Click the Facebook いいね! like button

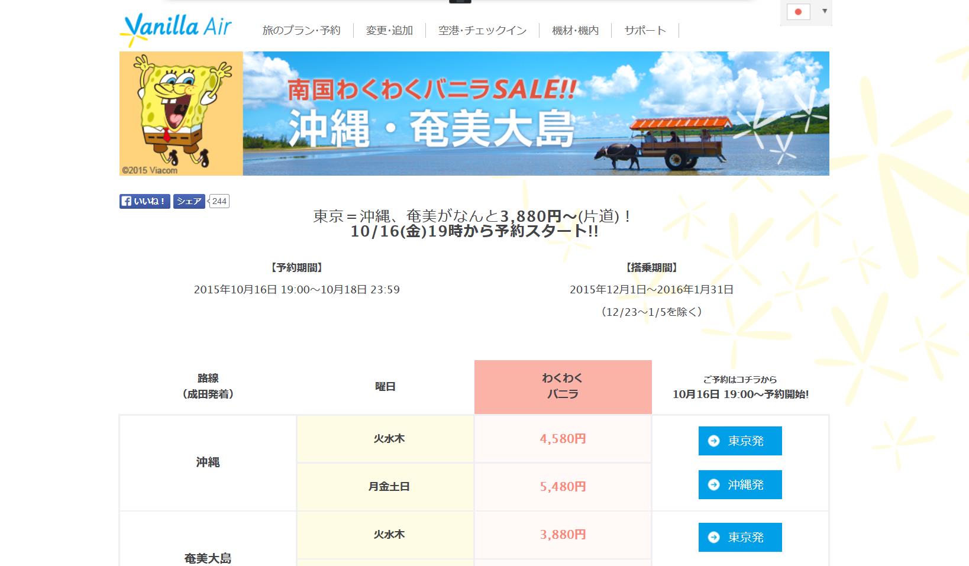click(145, 201)
